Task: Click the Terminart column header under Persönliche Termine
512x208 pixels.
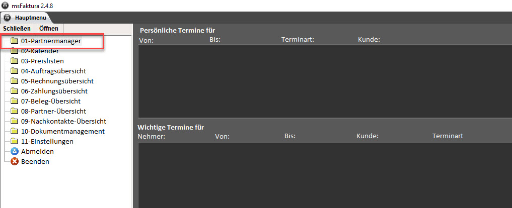Action: tap(298, 40)
